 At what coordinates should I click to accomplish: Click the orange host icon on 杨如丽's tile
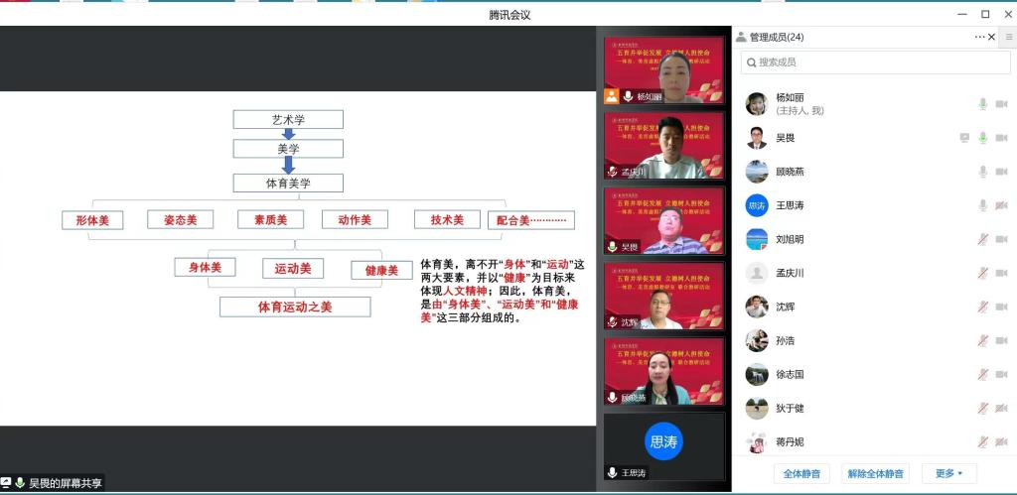[612, 96]
